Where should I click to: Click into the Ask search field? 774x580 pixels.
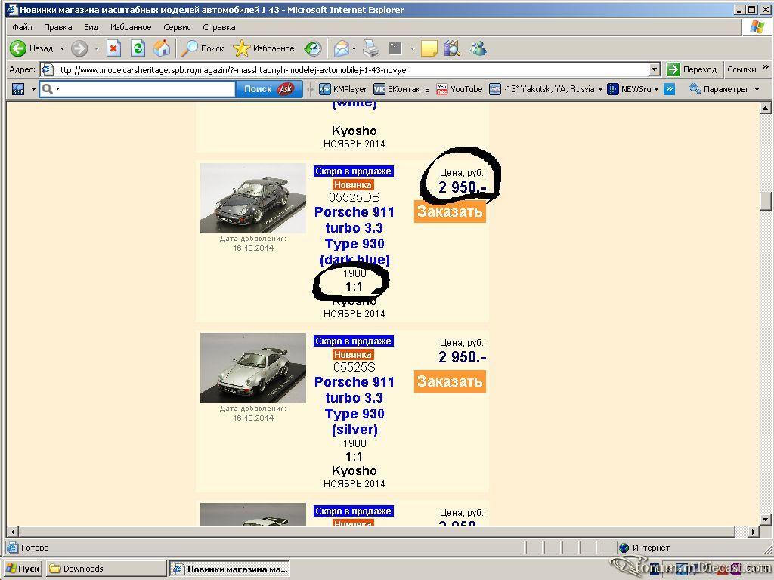[148, 89]
